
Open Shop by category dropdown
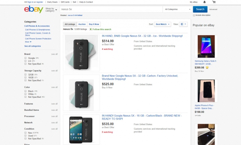(x=51, y=10)
